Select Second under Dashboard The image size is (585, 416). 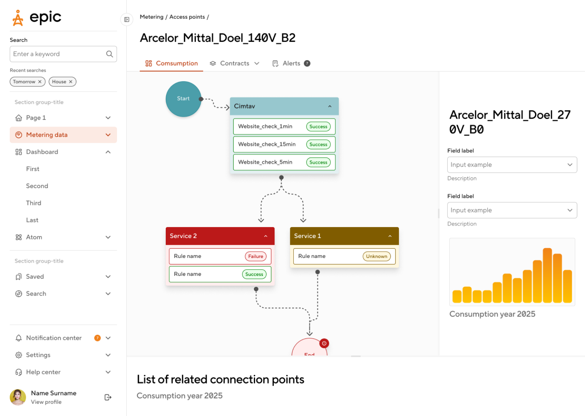pyautogui.click(x=37, y=186)
